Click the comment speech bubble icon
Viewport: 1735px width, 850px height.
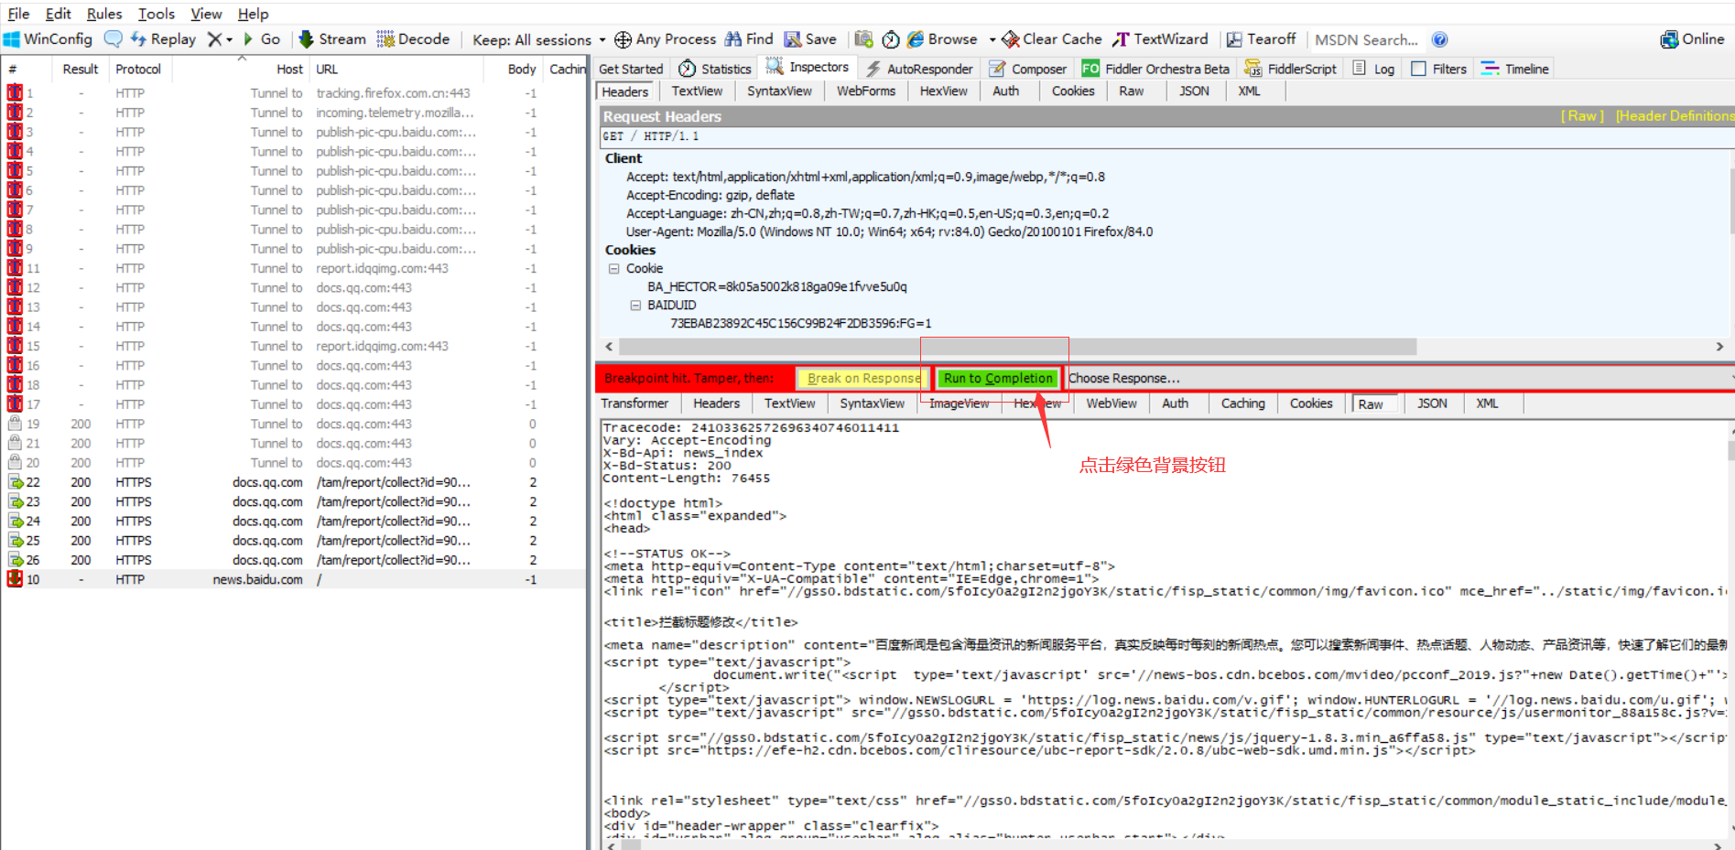(113, 39)
